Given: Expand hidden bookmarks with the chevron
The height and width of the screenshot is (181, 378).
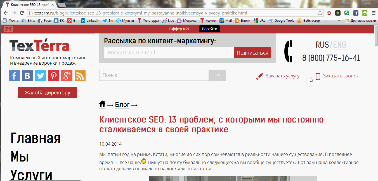Looking at the screenshot, I should pos(339,21).
